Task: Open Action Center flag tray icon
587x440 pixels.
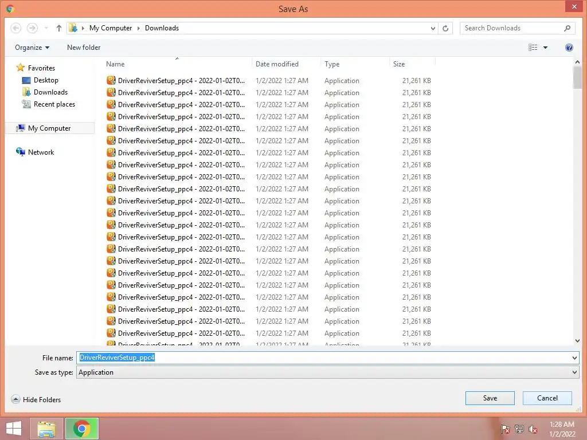Action: 505,429
